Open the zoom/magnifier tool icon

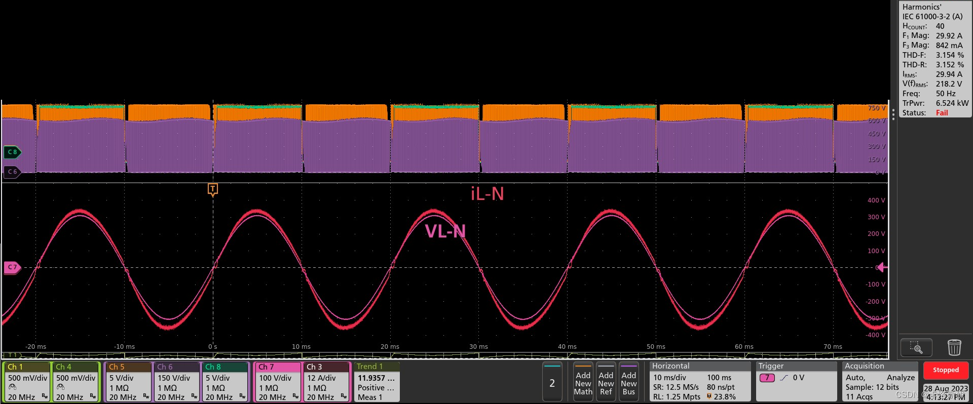coord(916,347)
